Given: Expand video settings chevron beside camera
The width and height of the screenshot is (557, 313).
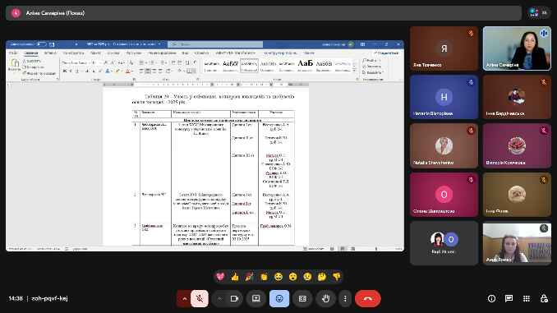Looking at the screenshot, I should 219,299.
